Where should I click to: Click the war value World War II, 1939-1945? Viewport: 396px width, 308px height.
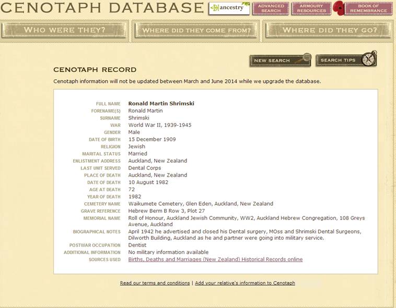pos(160,125)
